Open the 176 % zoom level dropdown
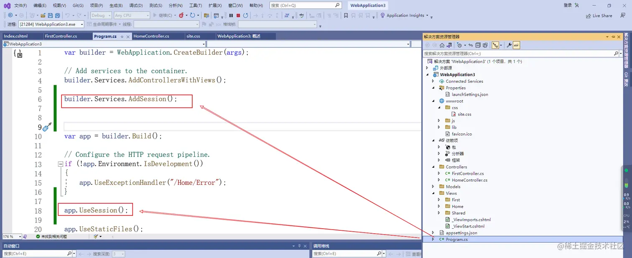 (13, 236)
